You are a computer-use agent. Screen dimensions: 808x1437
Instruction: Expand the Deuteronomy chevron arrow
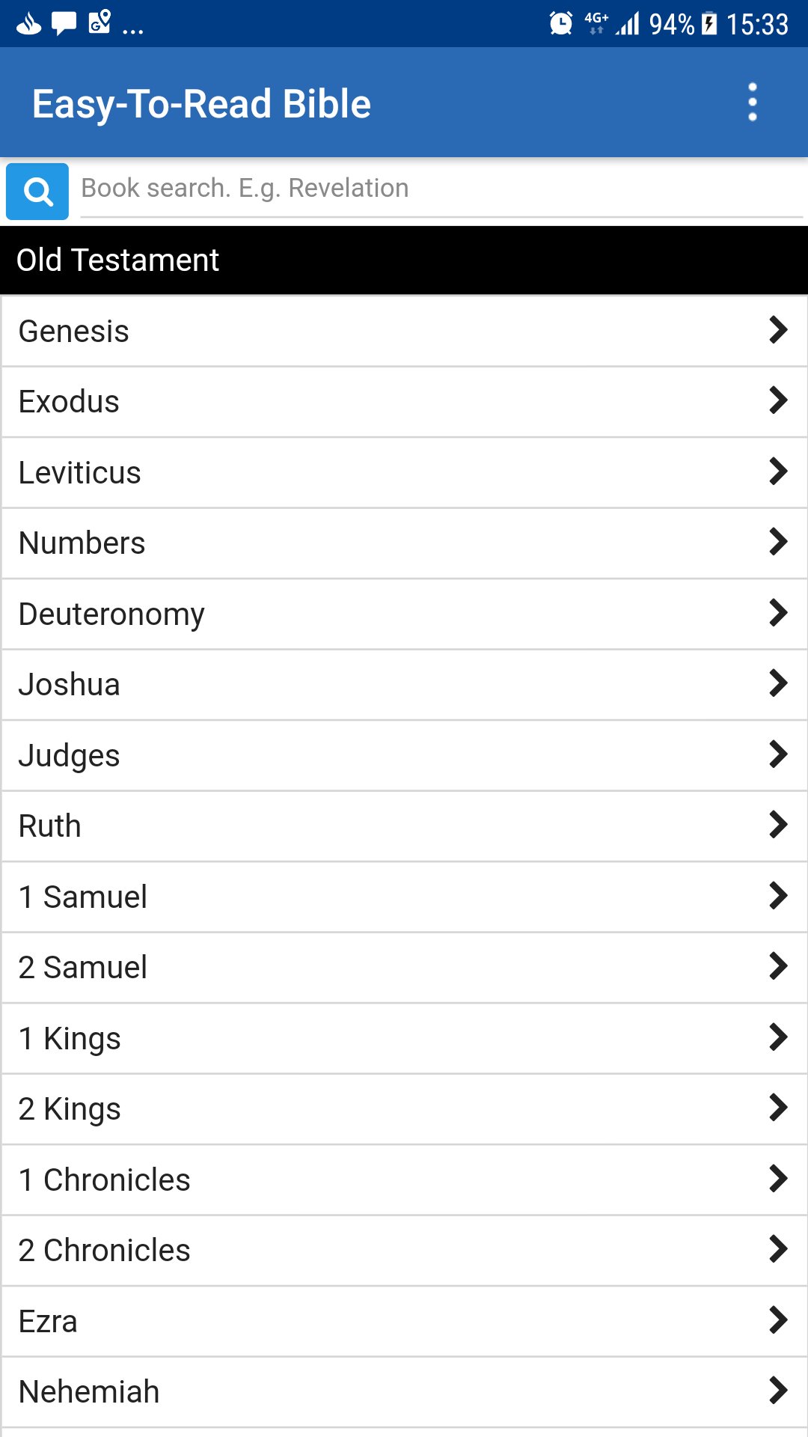(x=778, y=613)
